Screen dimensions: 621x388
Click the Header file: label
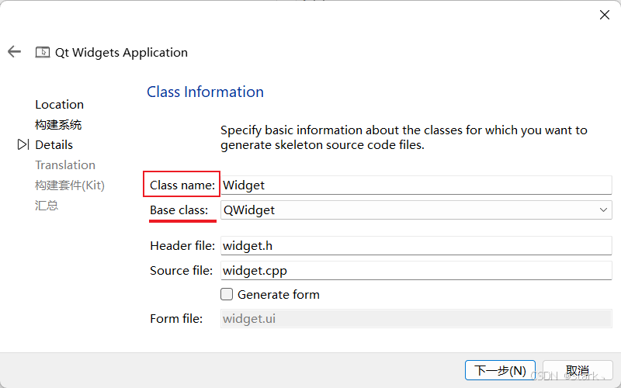coord(182,246)
